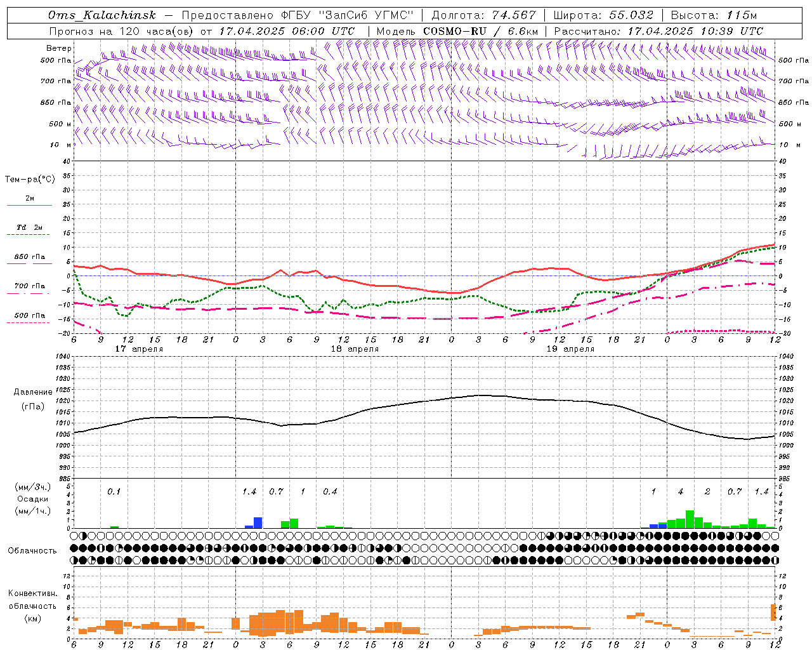Select the "(км)" convective height unit
The width and height of the screenshot is (812, 650).
click(x=32, y=618)
